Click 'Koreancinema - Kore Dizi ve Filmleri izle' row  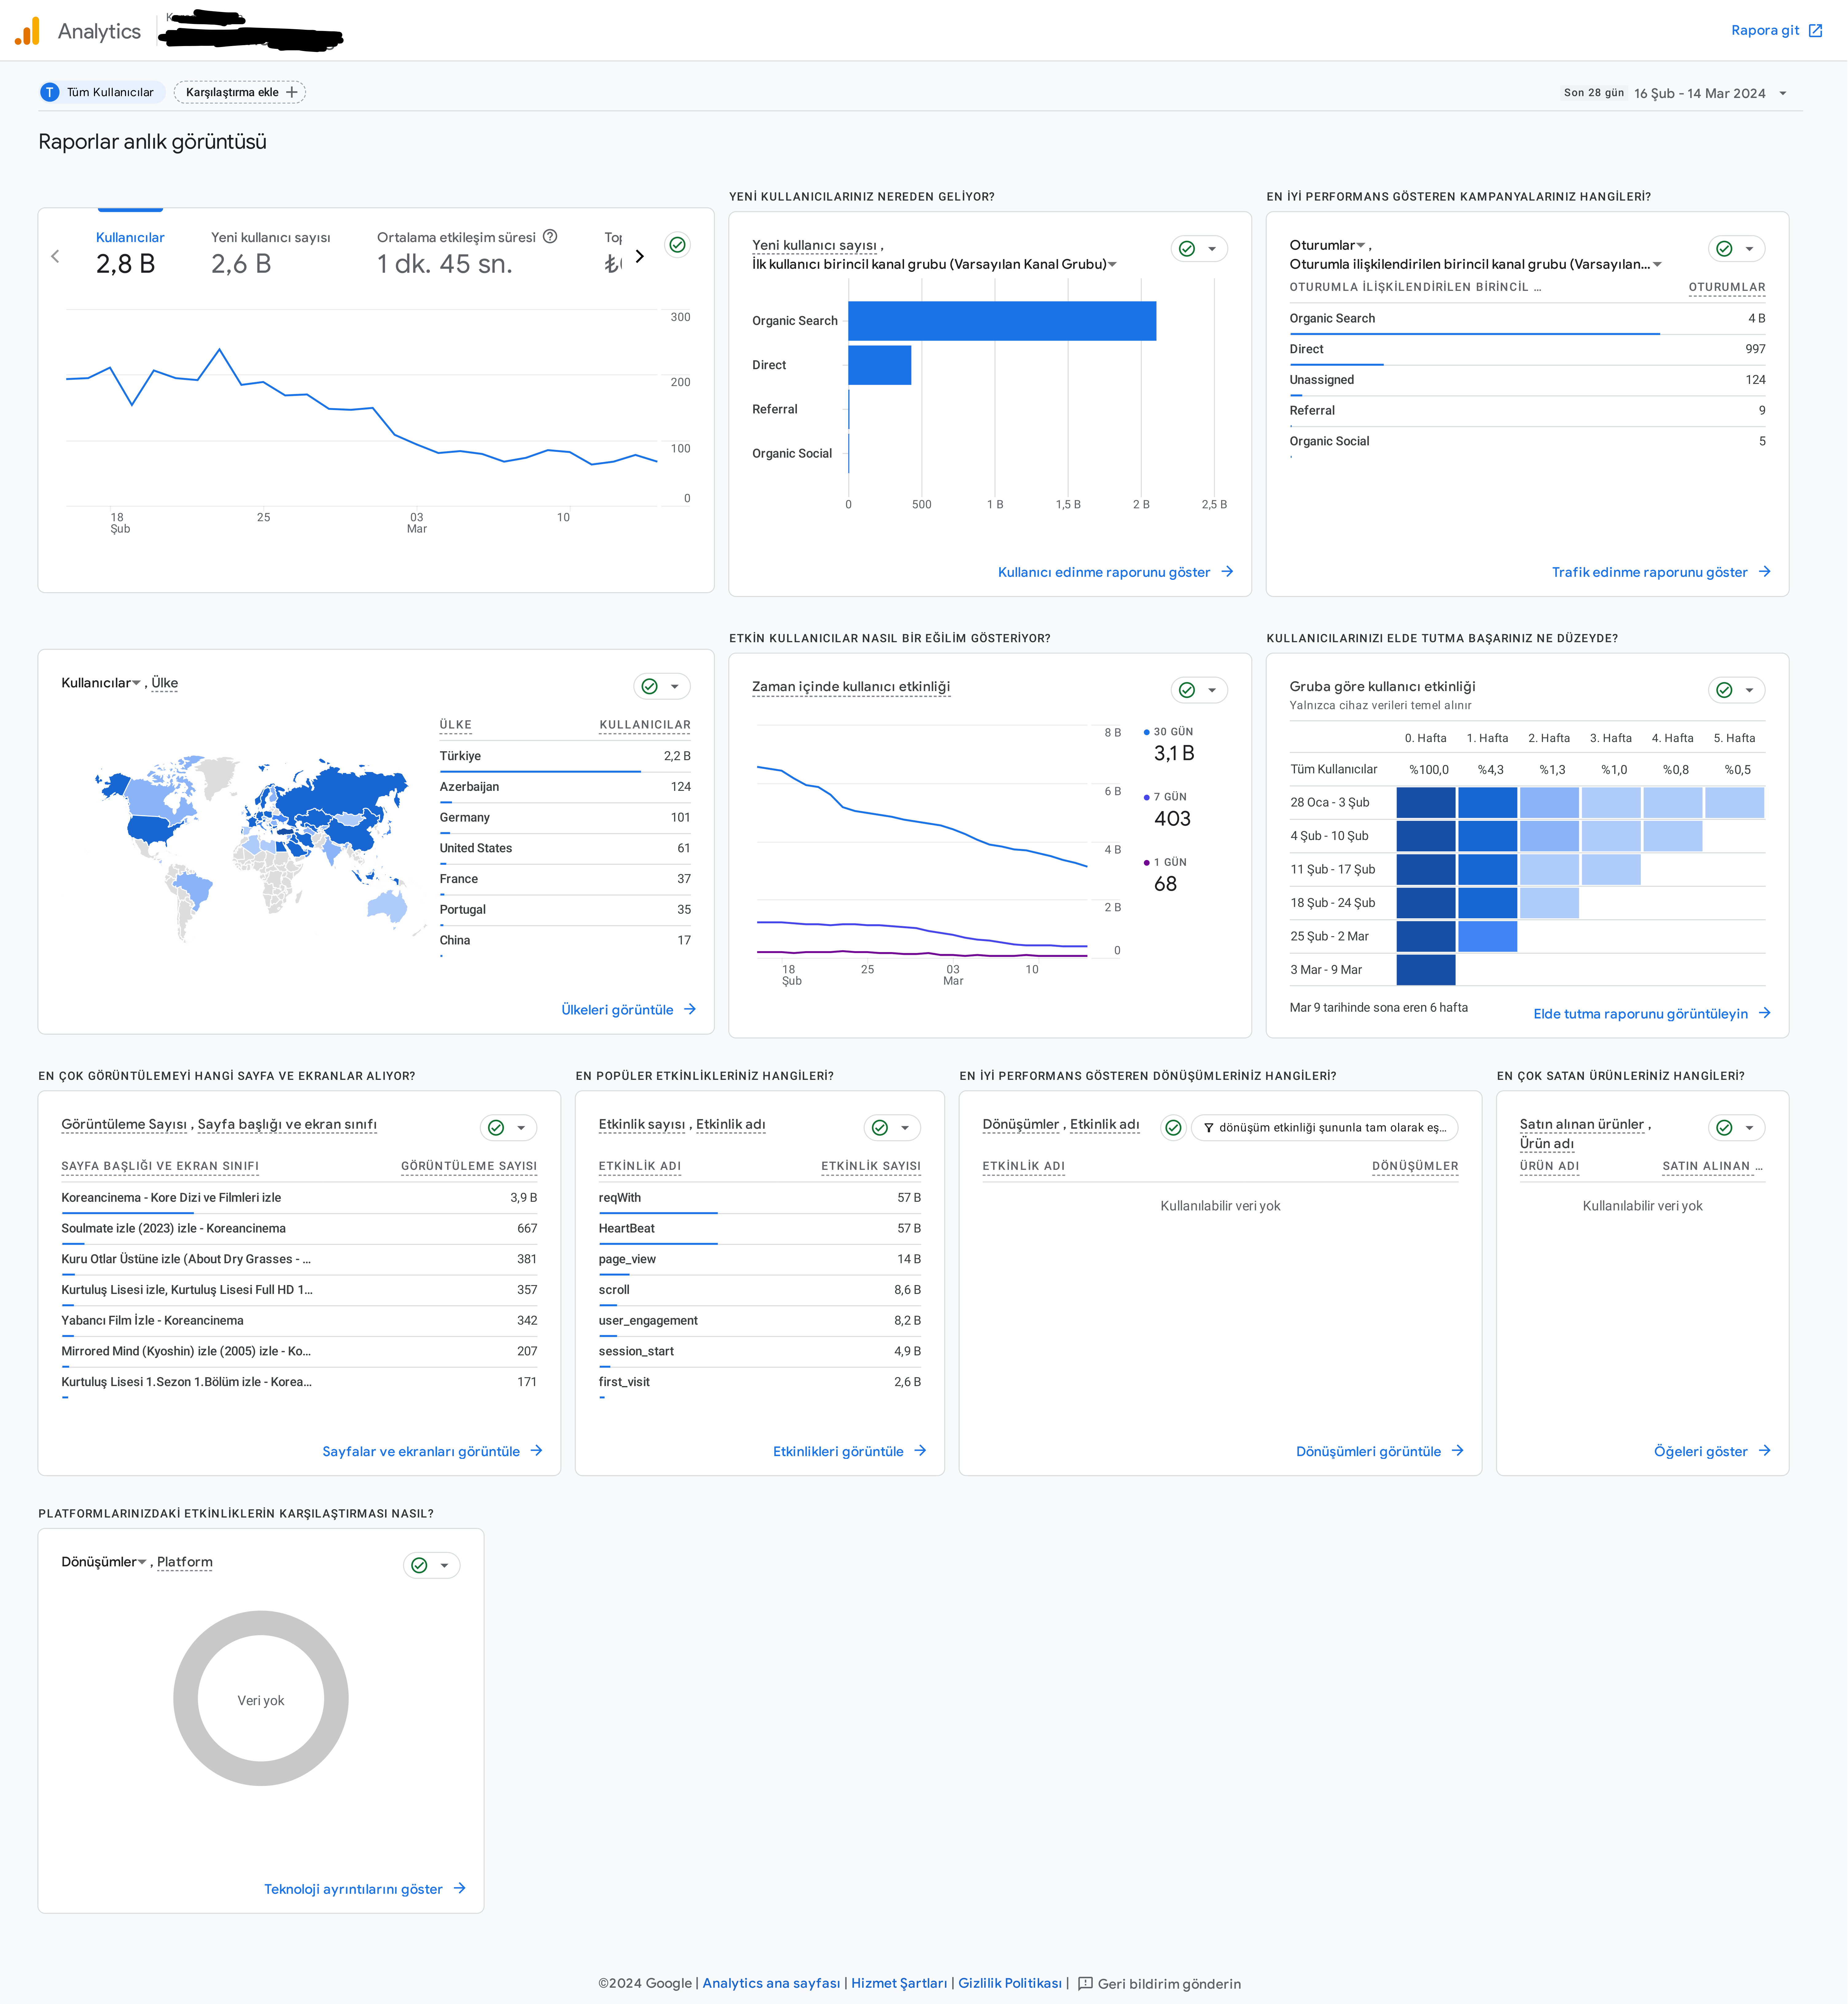pos(299,1198)
